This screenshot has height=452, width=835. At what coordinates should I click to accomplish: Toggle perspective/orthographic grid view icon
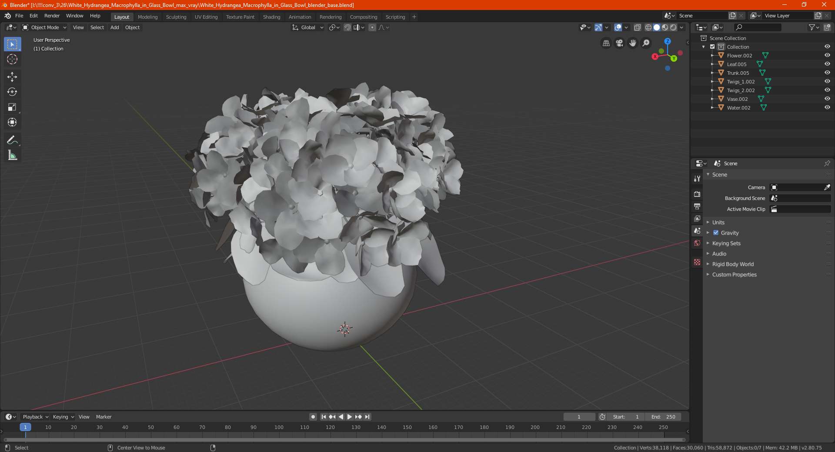[x=606, y=43]
